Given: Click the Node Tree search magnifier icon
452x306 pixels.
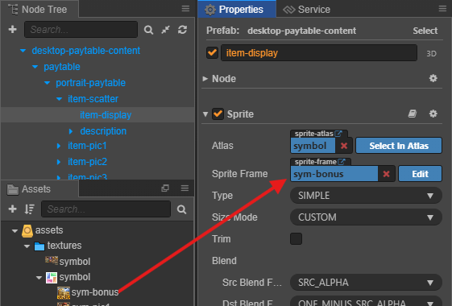Looking at the screenshot, I should pos(148,30).
